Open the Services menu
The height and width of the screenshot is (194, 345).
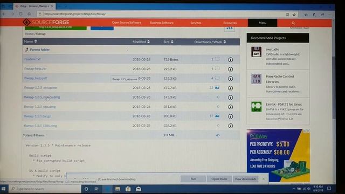[196, 23]
